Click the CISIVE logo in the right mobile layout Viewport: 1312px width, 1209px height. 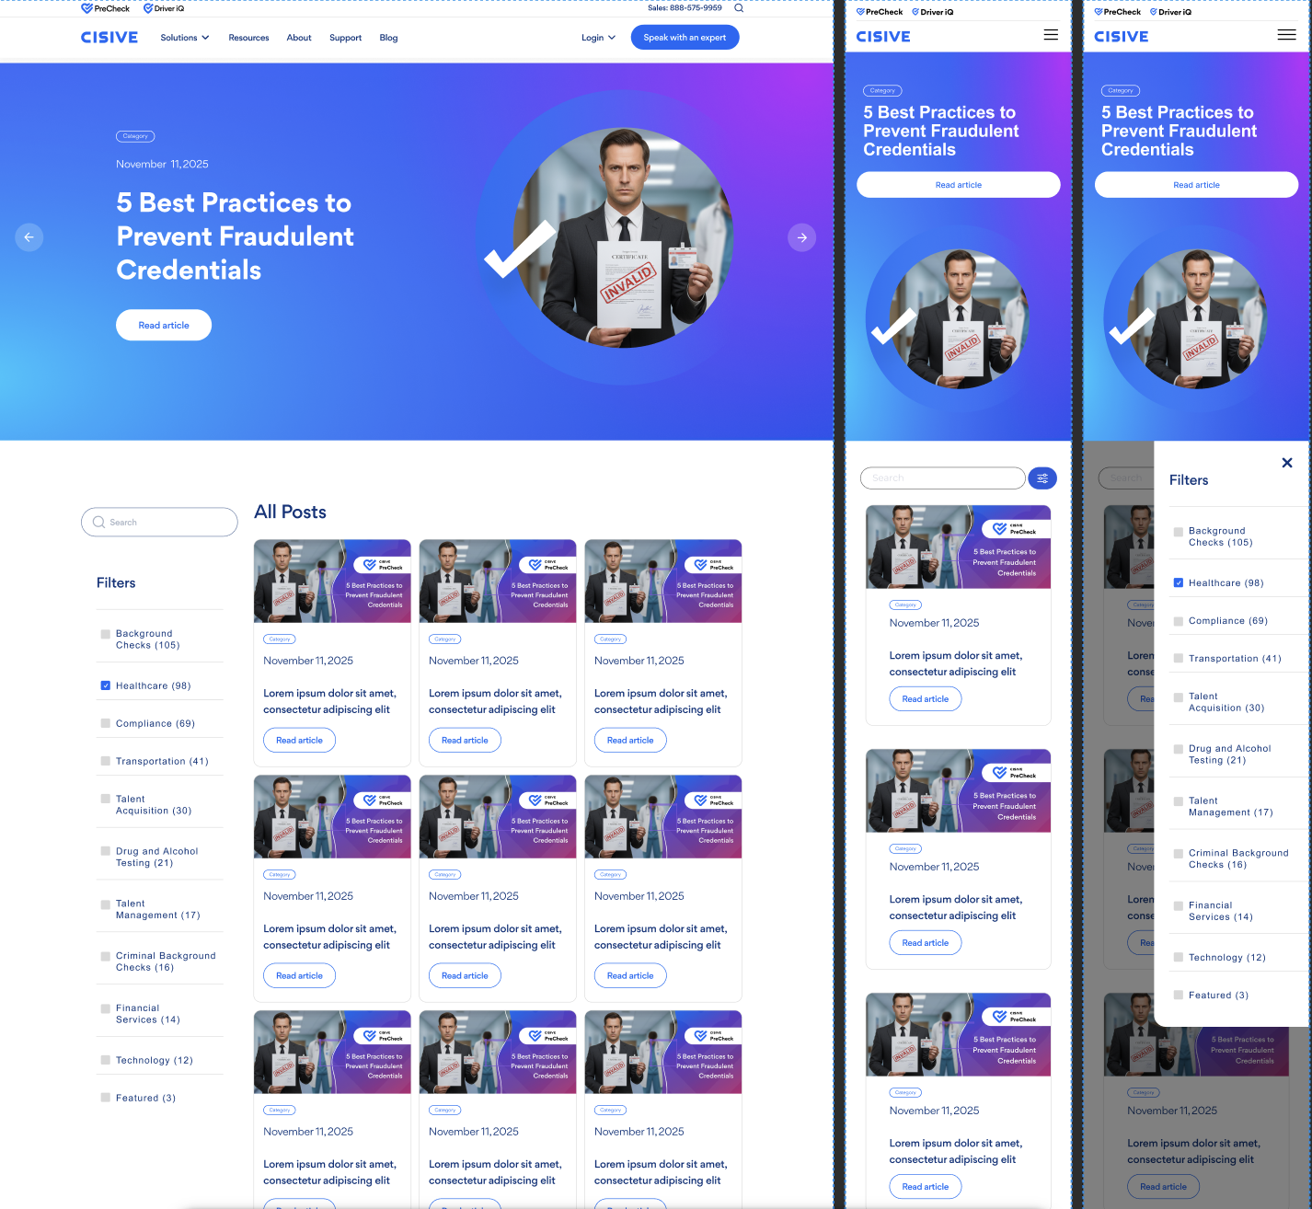1122,37
